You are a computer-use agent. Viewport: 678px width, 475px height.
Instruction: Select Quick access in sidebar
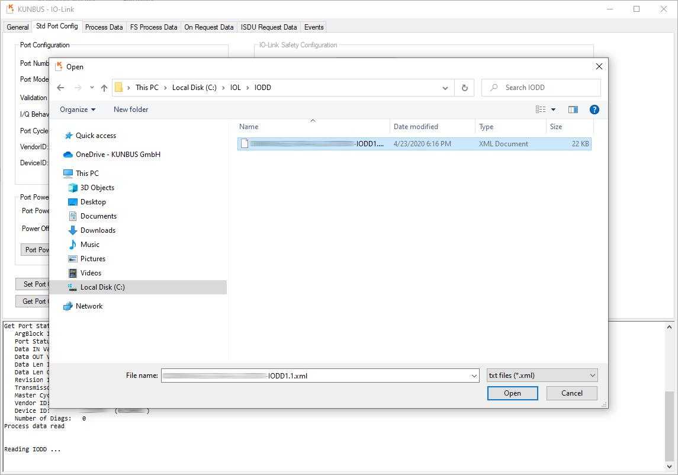[x=95, y=136]
